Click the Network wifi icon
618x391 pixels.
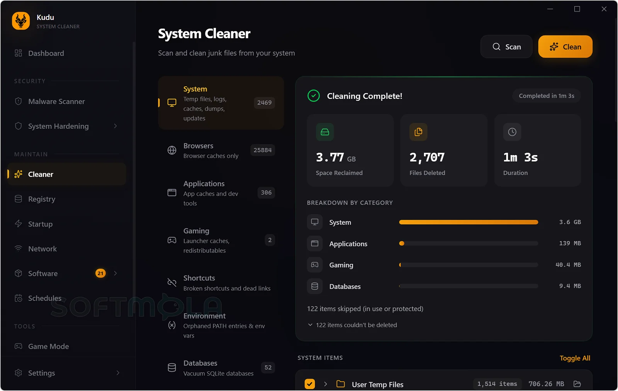(x=18, y=249)
